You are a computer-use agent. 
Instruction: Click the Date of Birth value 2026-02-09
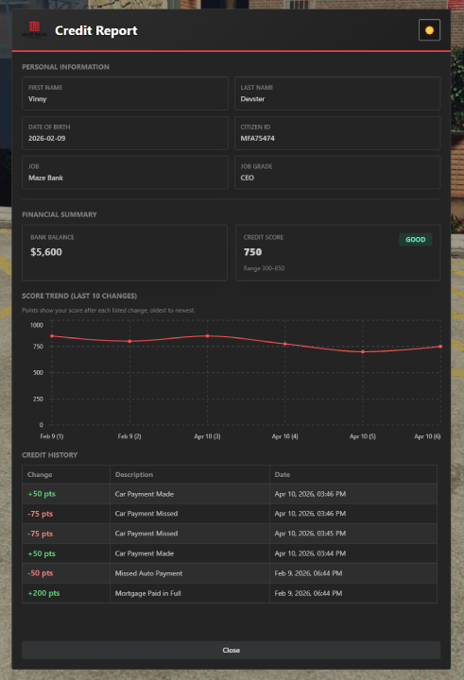tap(47, 138)
